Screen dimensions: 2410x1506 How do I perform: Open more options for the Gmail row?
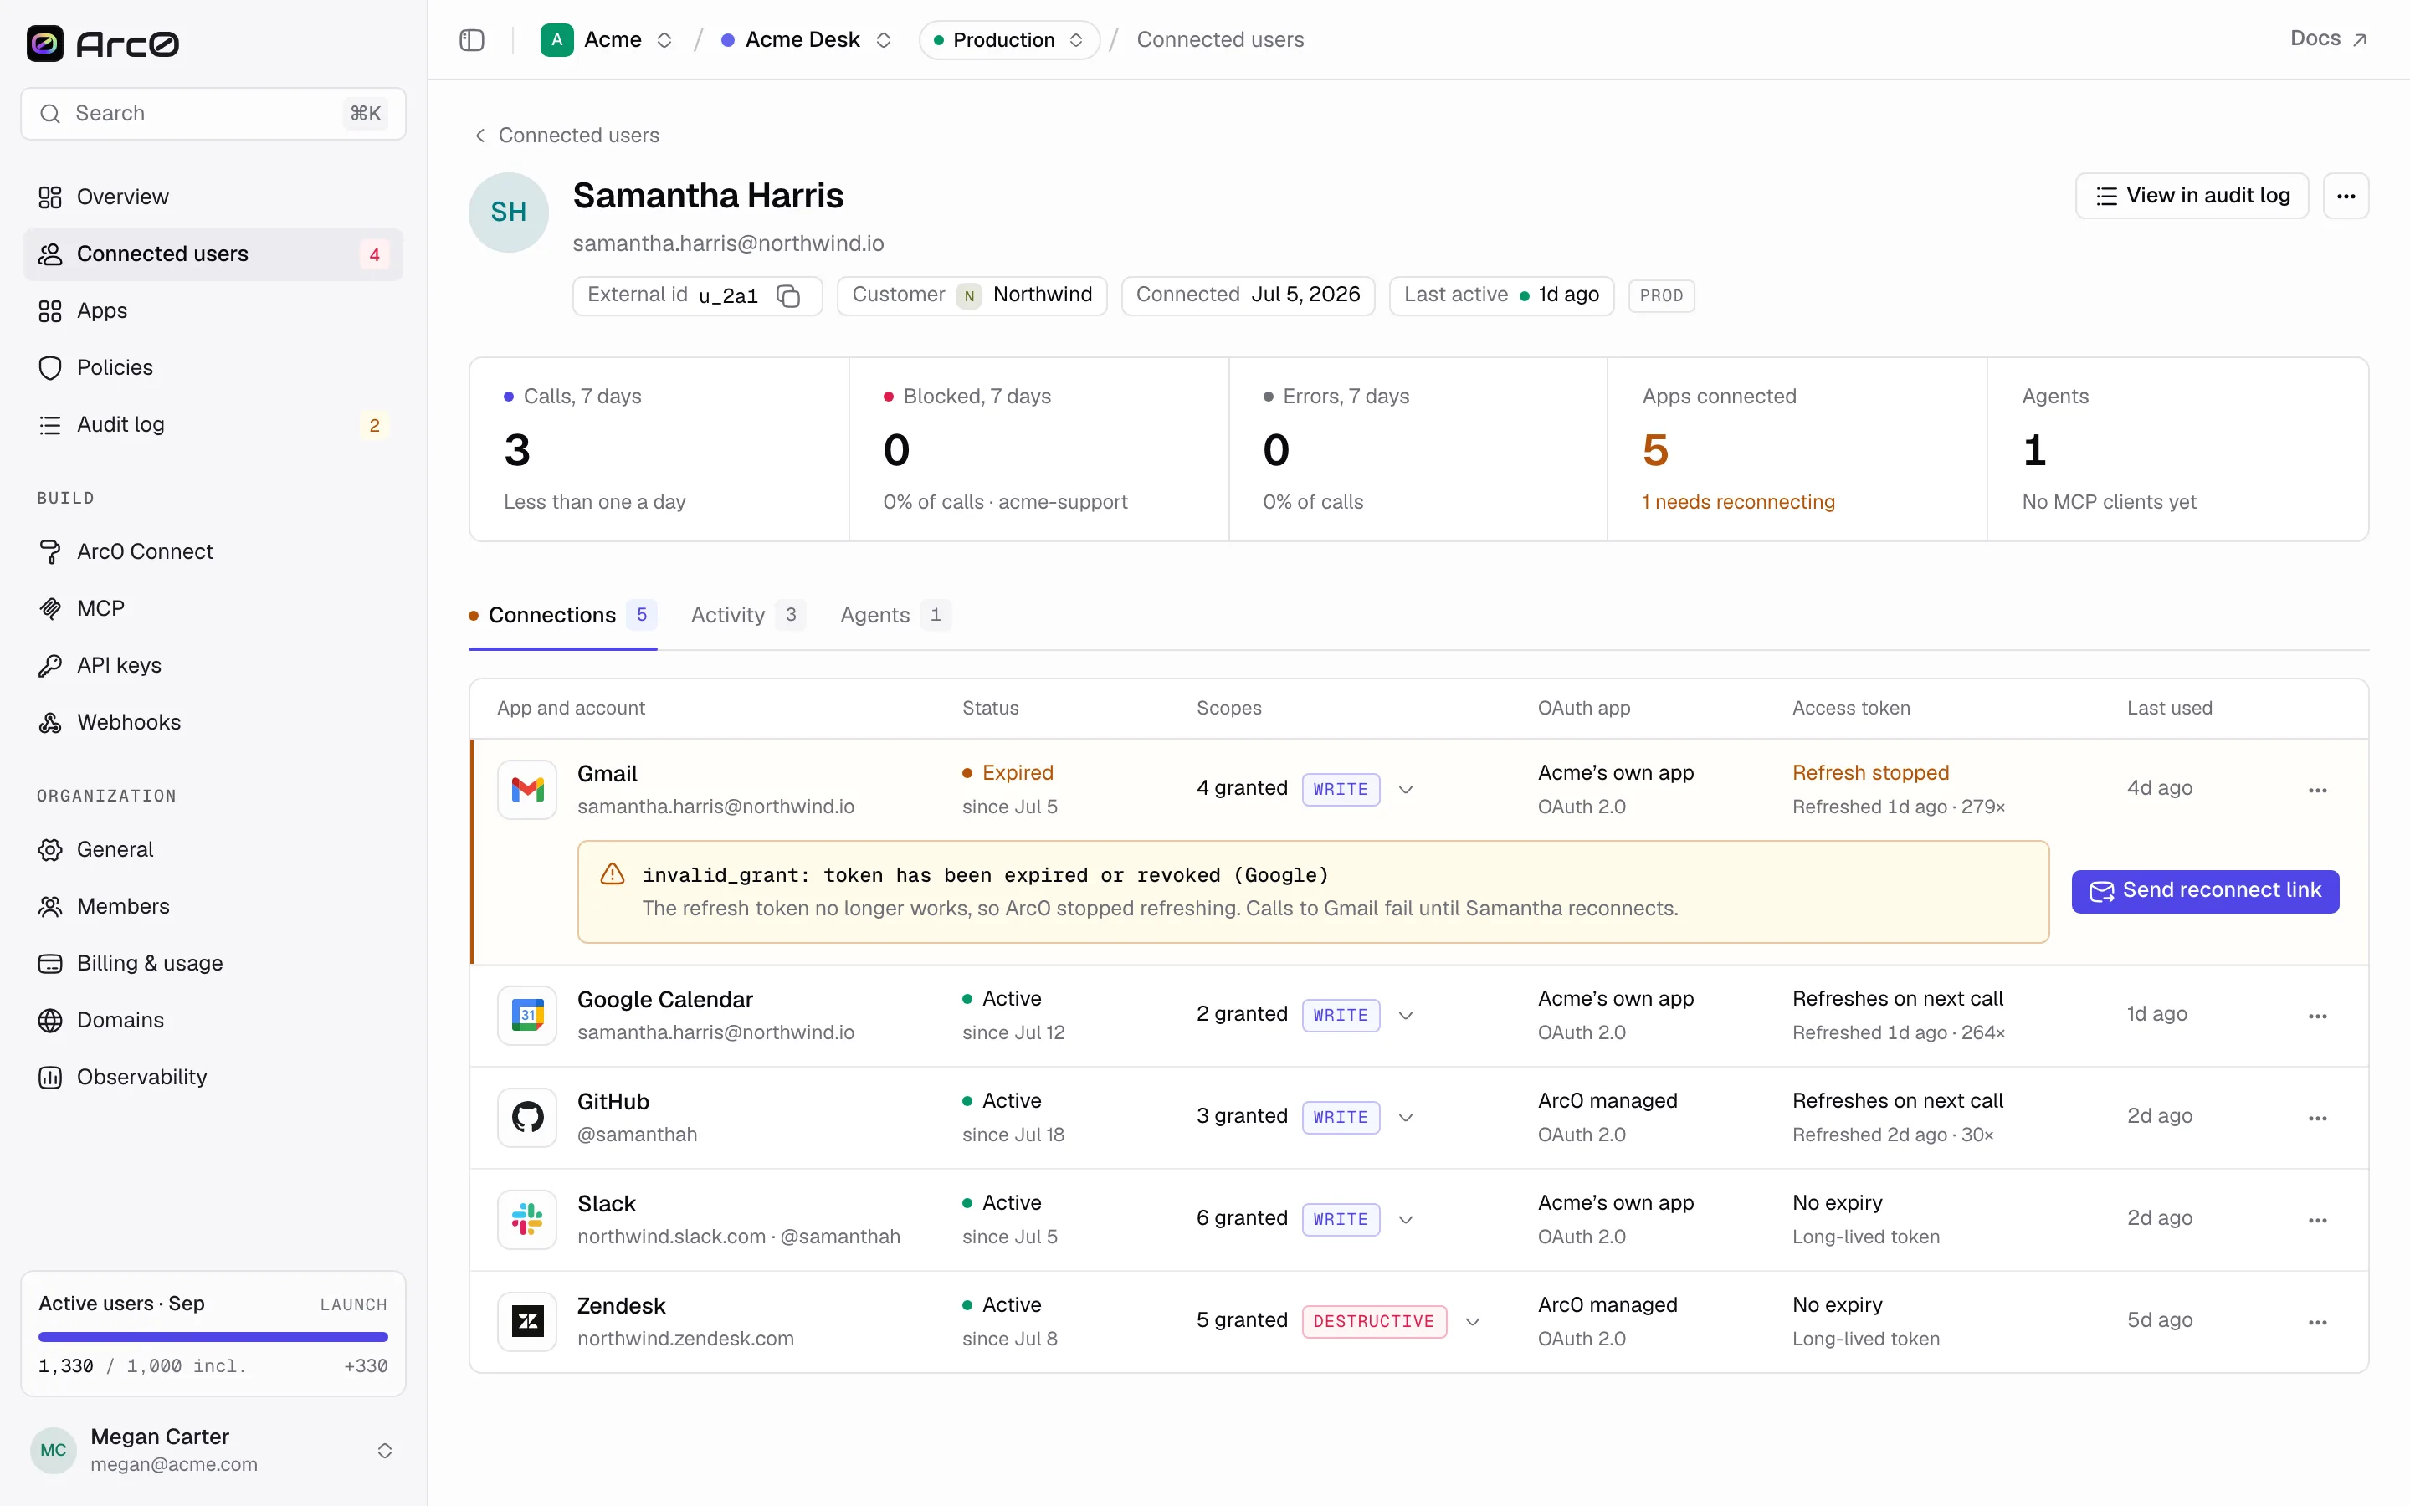(2317, 790)
